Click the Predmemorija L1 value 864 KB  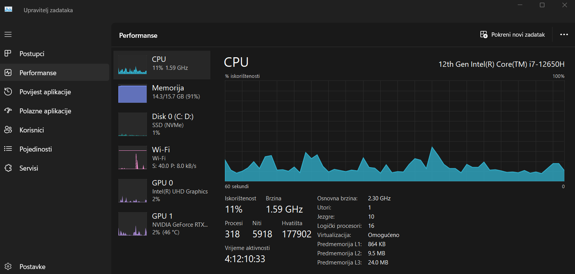378,244
